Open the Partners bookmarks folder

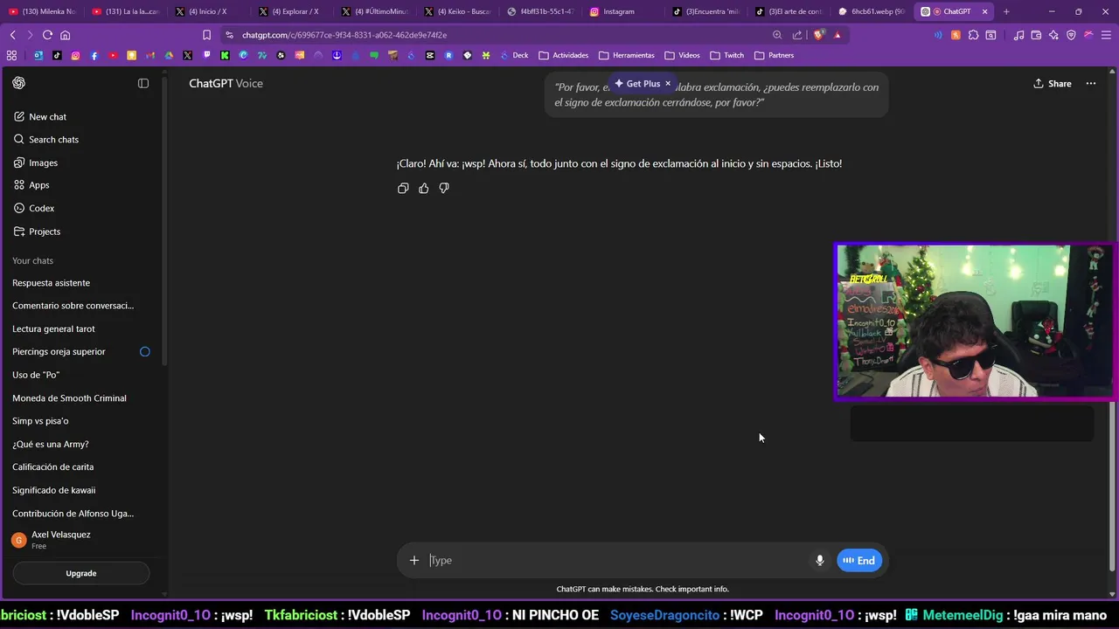pyautogui.click(x=775, y=55)
